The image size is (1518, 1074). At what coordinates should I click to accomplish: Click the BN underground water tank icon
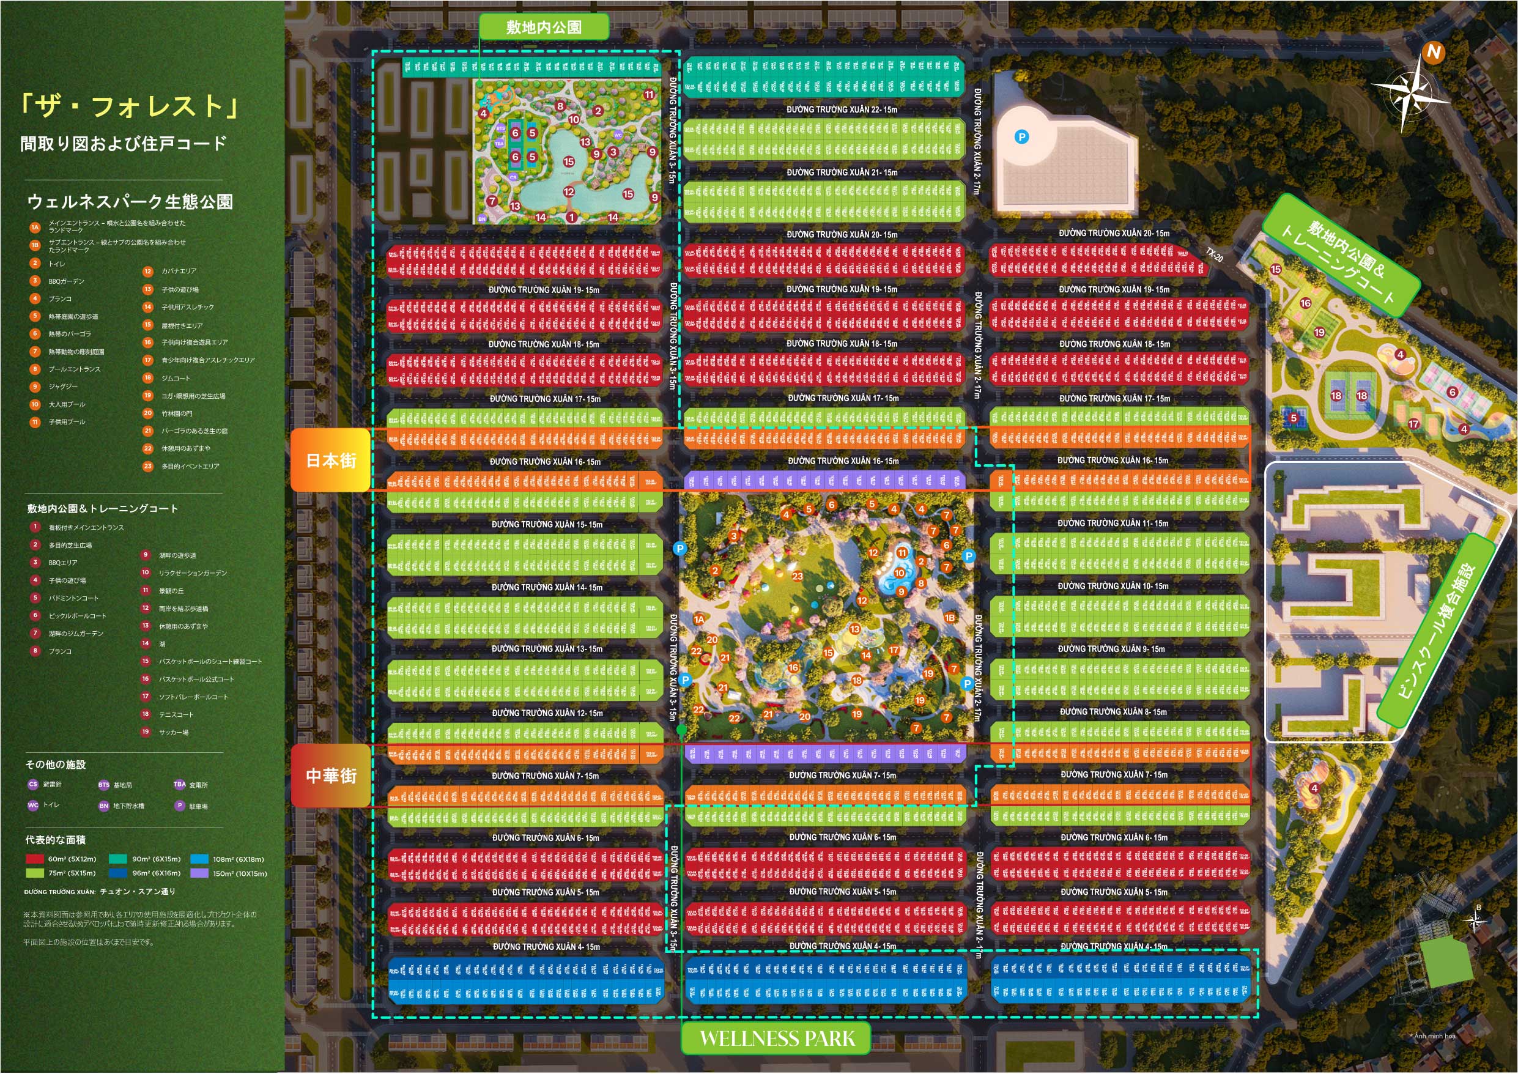pos(104,805)
